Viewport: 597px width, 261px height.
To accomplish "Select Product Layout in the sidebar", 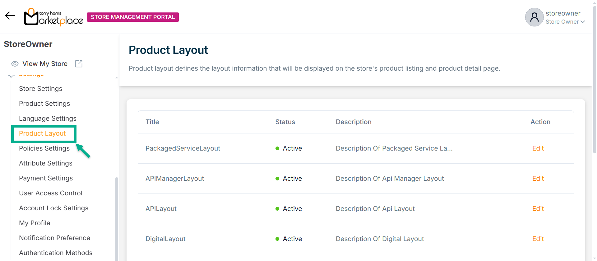I will coord(42,133).
